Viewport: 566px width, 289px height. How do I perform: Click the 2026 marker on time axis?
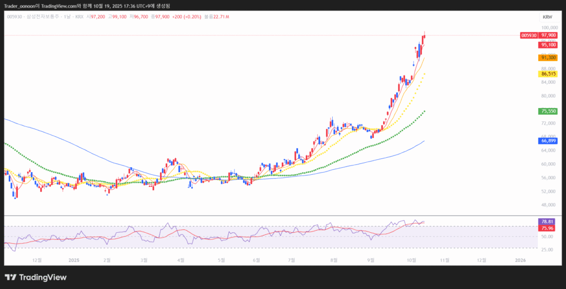(x=520, y=259)
